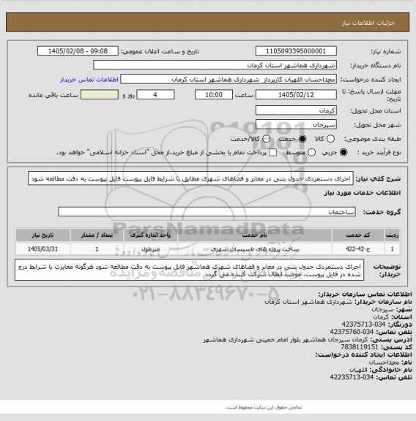Click the footer copyright notice text

pos(264,408)
